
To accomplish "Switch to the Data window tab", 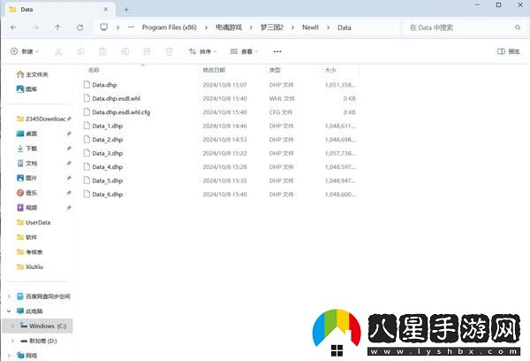I will click(x=53, y=9).
